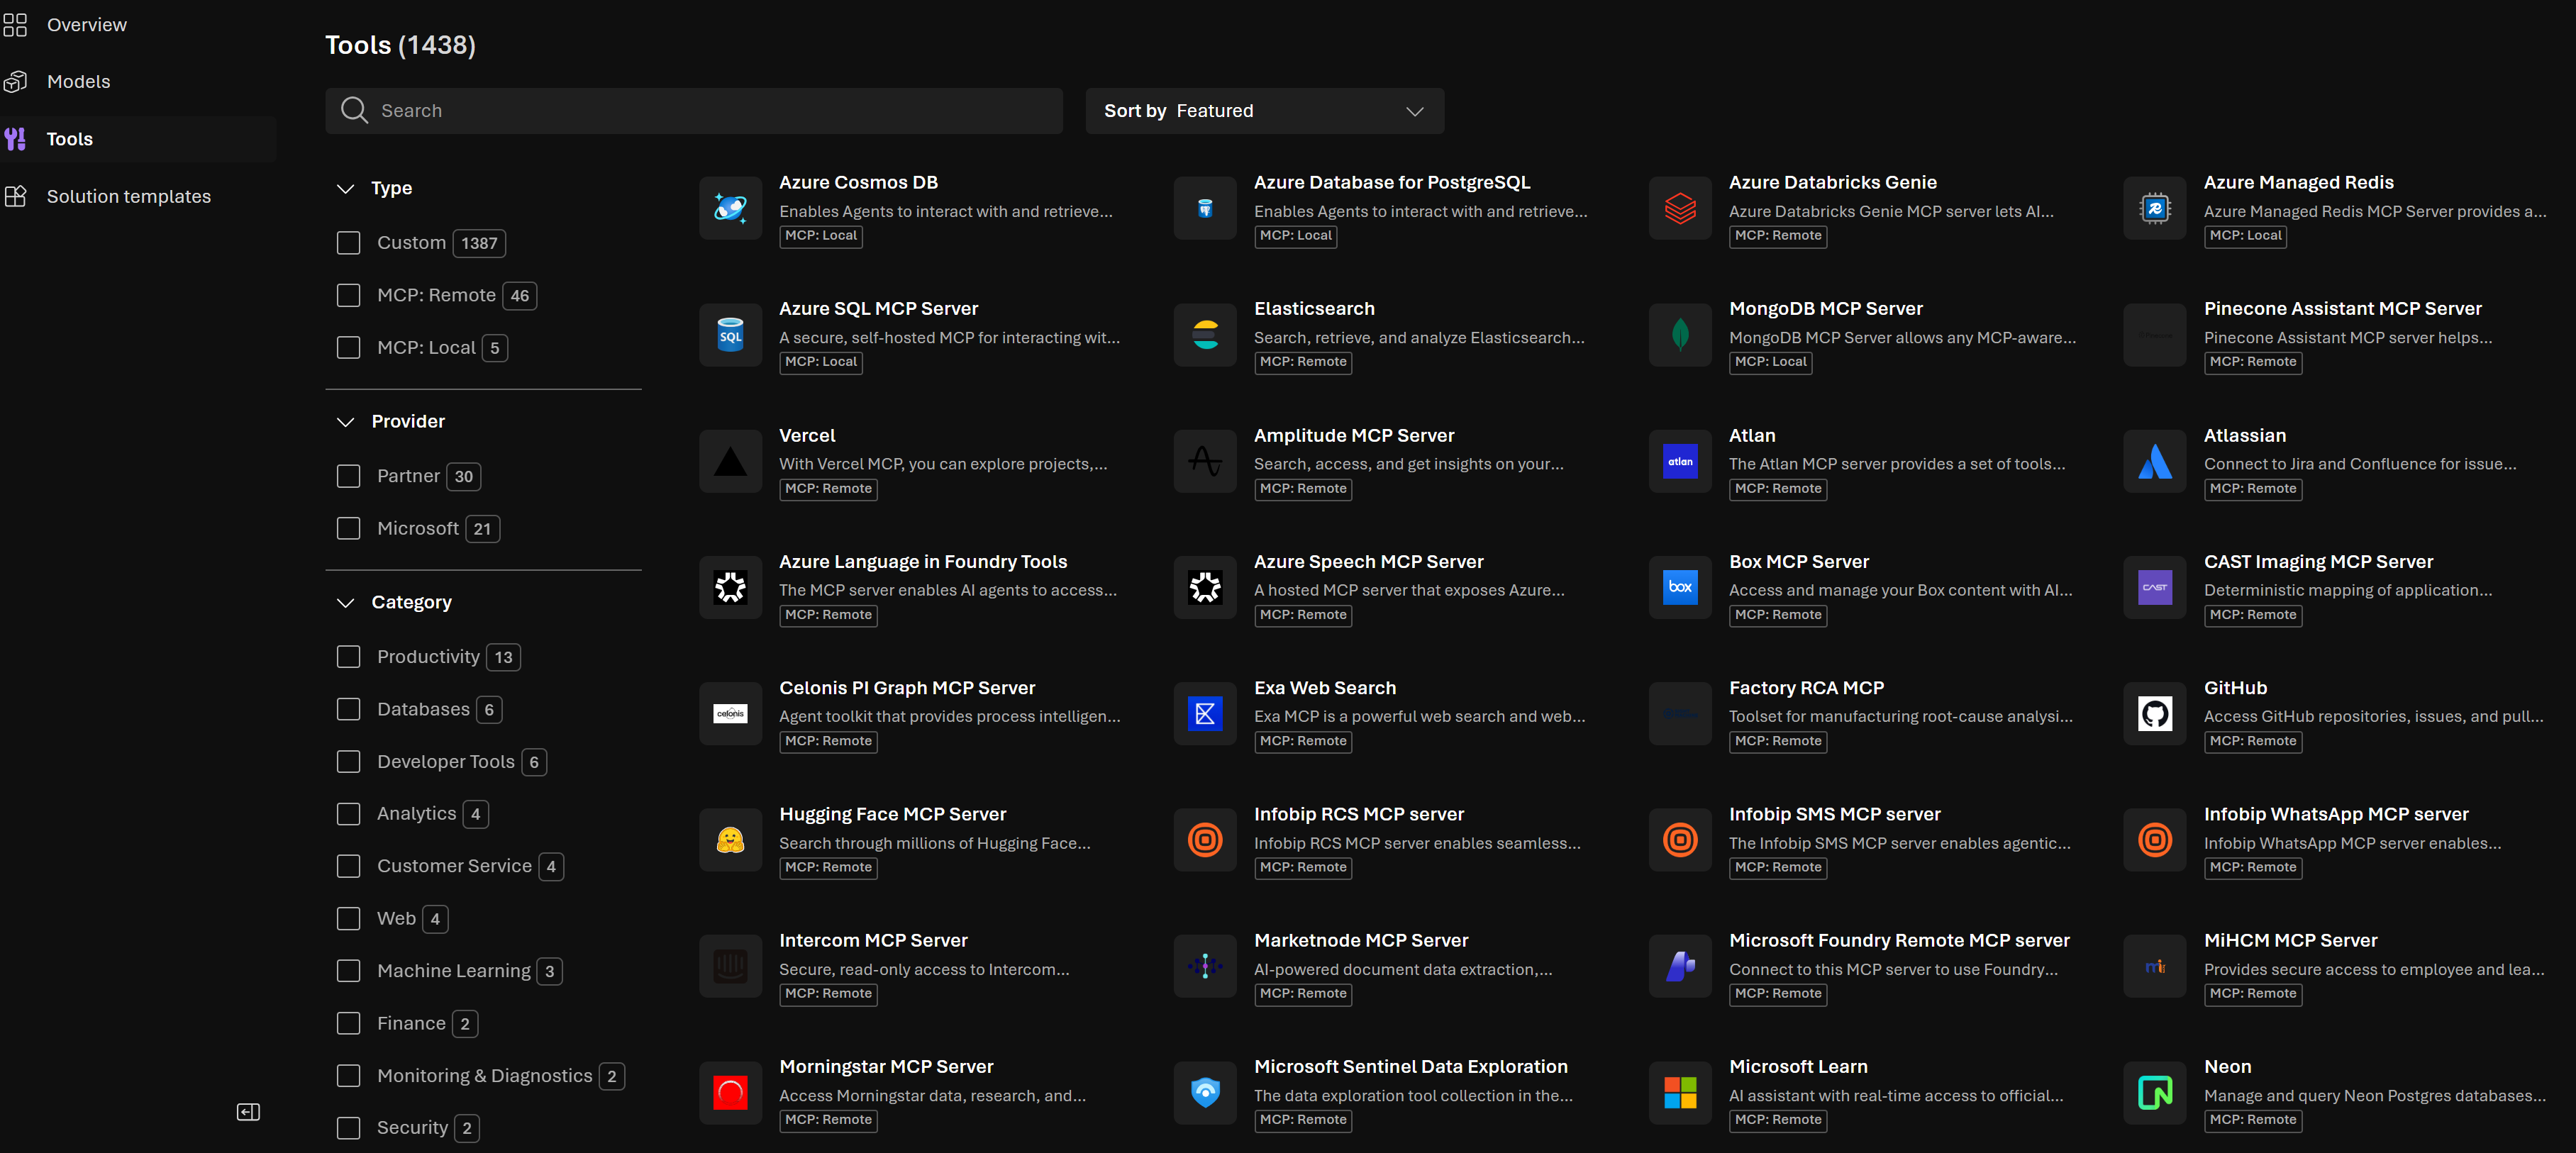Click the Hugging Face MCP Server icon
Image resolution: width=2576 pixels, height=1153 pixels.
pos(730,840)
